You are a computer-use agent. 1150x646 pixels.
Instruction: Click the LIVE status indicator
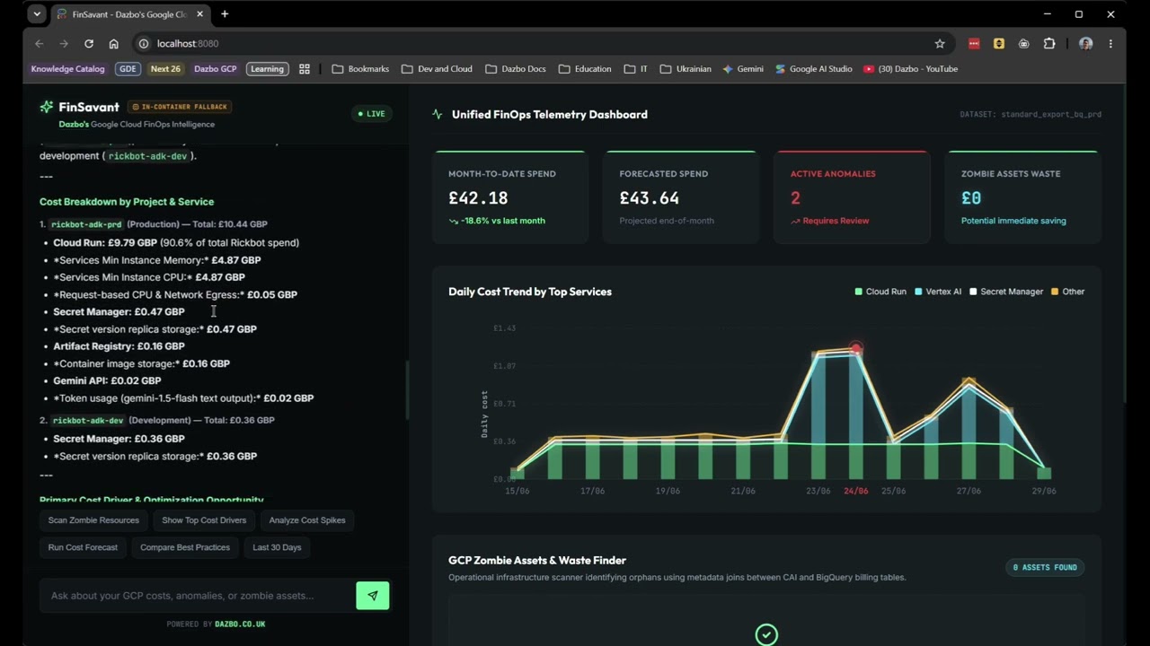pos(371,114)
